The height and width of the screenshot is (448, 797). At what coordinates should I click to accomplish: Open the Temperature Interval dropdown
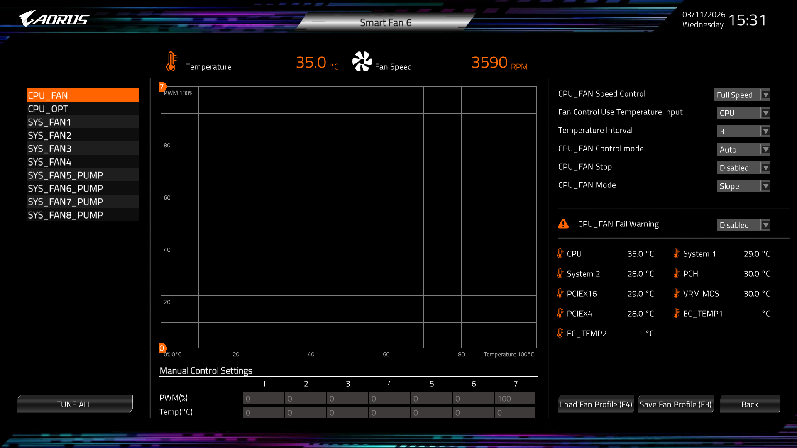743,131
